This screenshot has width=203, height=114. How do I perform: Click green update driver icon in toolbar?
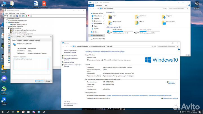26,16
